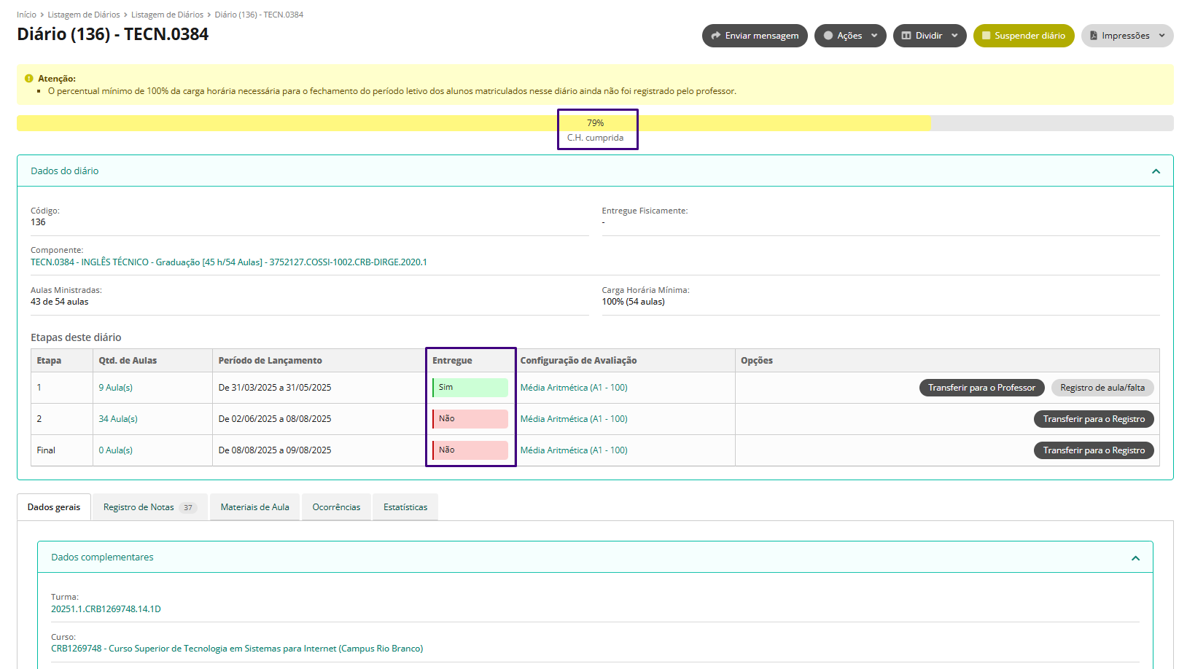This screenshot has width=1179, height=669.
Task: Switch to Ocorrências tab
Action: [x=336, y=507]
